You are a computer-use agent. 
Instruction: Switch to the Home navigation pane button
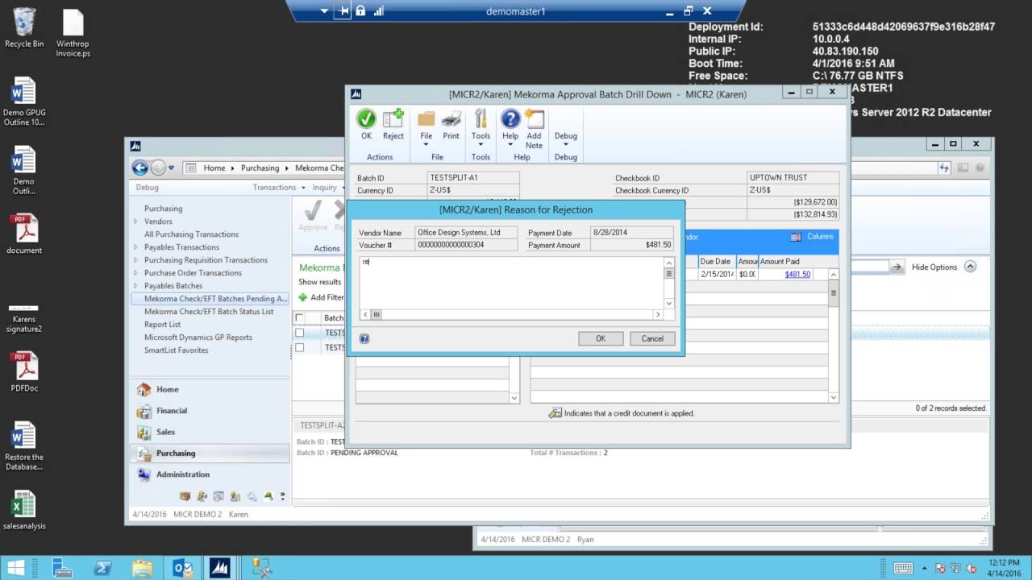pyautogui.click(x=210, y=390)
